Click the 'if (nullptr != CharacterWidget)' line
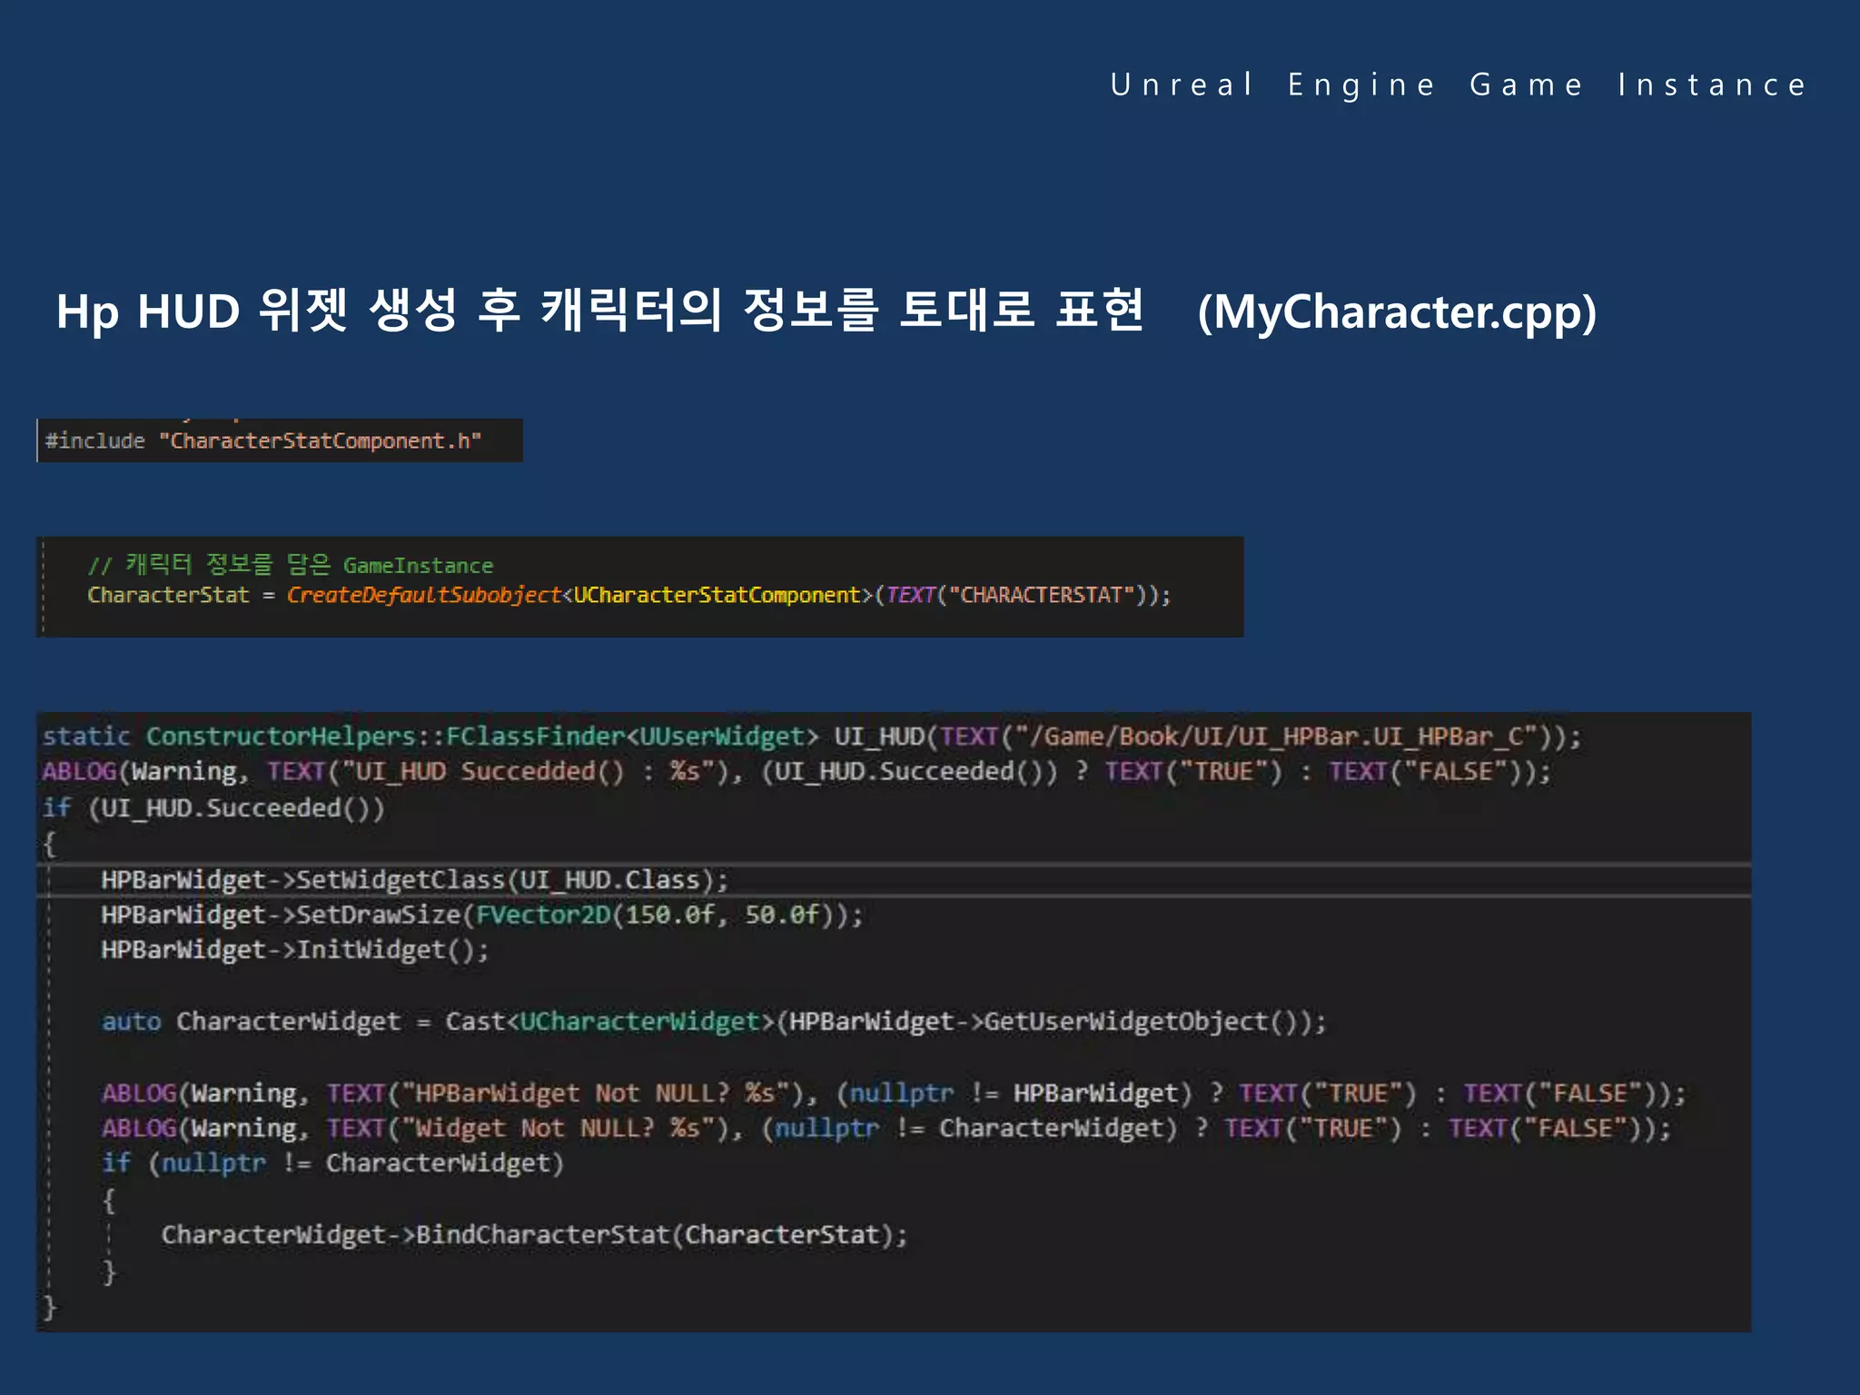This screenshot has width=1860, height=1395. pyautogui.click(x=332, y=1163)
